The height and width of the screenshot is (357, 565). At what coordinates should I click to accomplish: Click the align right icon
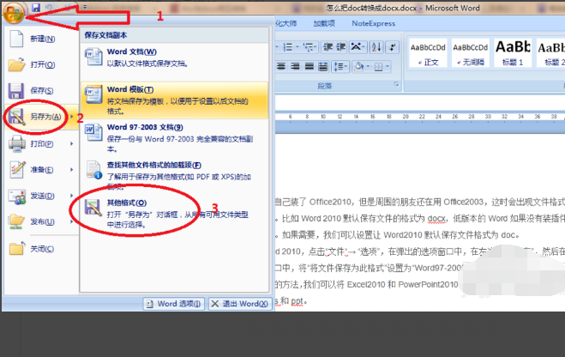tap(296, 66)
